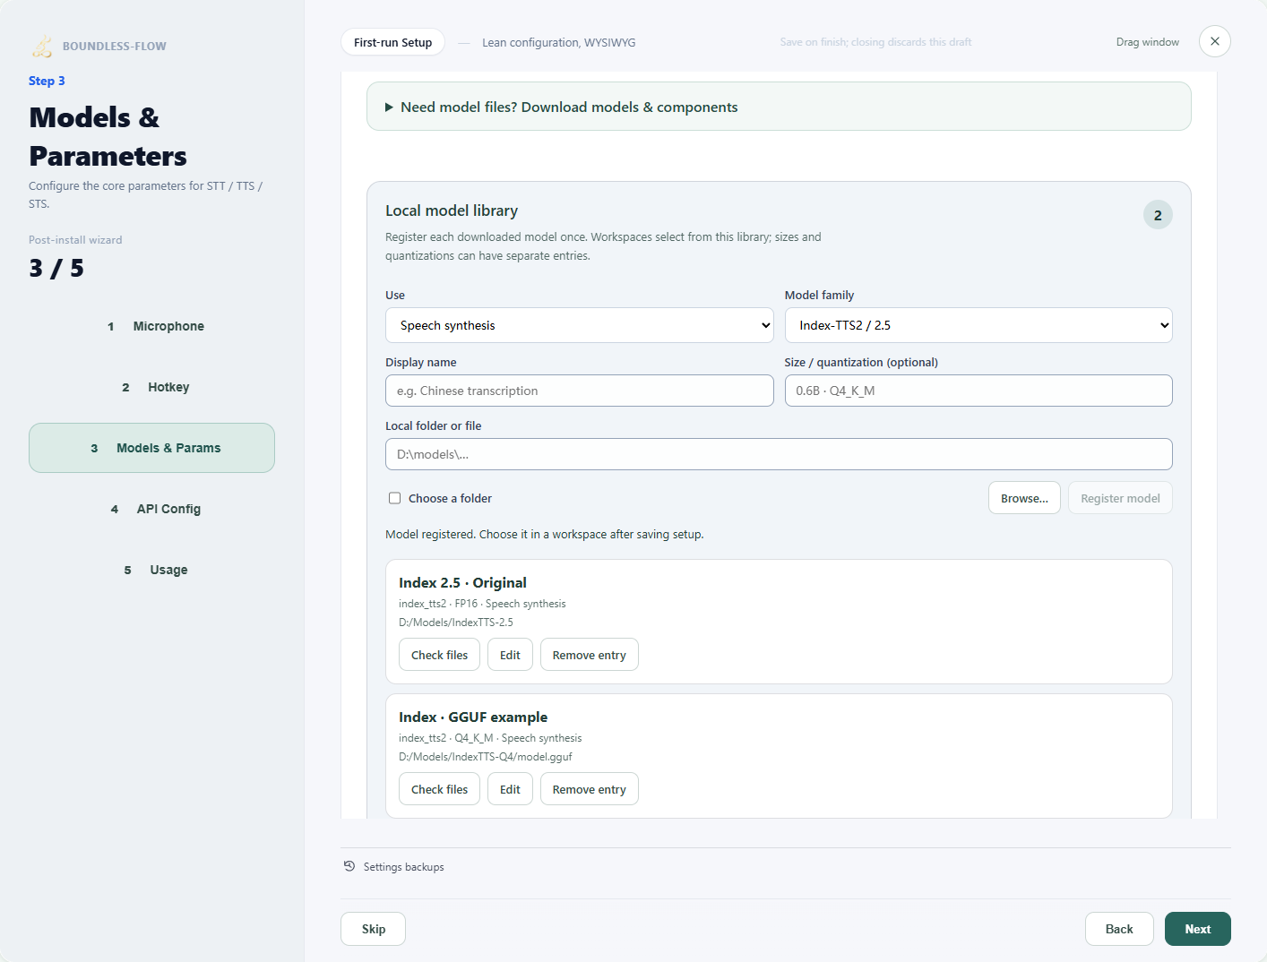
Task: Remove the Index GGUF example entry
Action: pos(590,789)
